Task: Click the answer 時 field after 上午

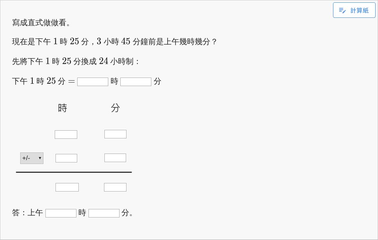Action: tap(61, 213)
